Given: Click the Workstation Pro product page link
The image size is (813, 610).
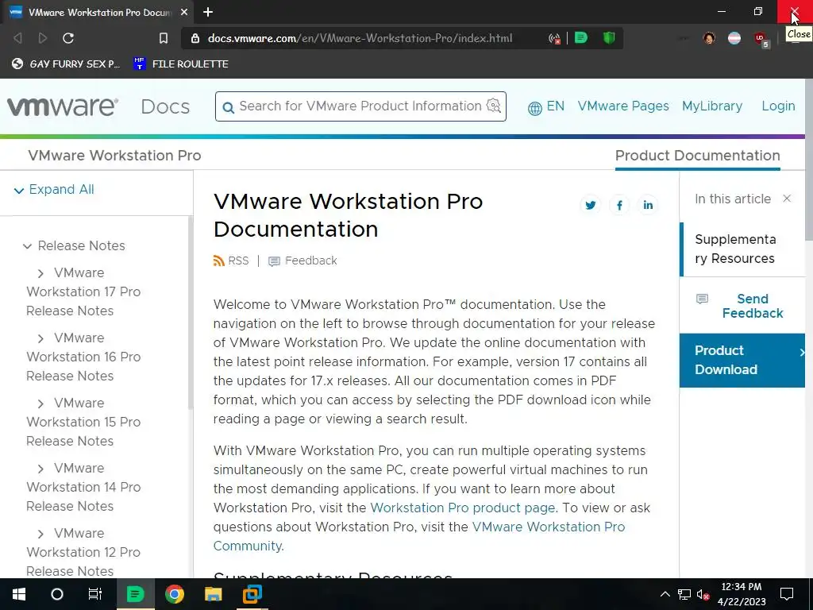Looking at the screenshot, I should (463, 508).
